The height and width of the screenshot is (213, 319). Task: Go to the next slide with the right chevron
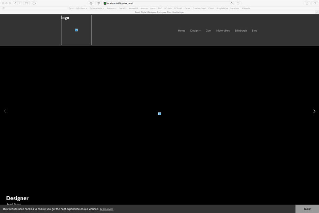[314, 111]
